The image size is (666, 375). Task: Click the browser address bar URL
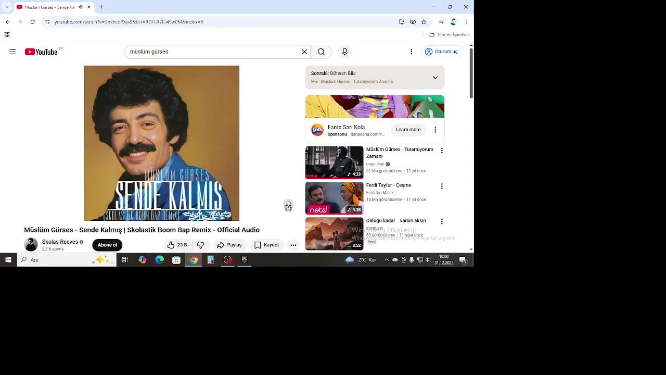[129, 22]
